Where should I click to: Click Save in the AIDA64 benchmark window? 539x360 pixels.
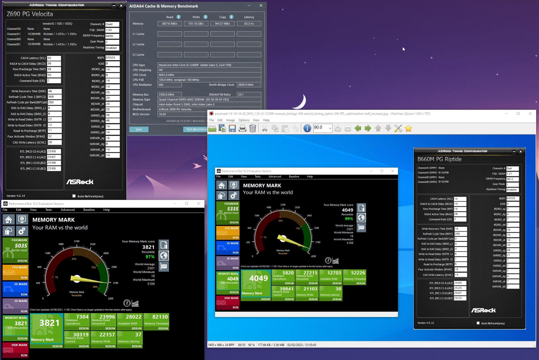click(x=139, y=129)
